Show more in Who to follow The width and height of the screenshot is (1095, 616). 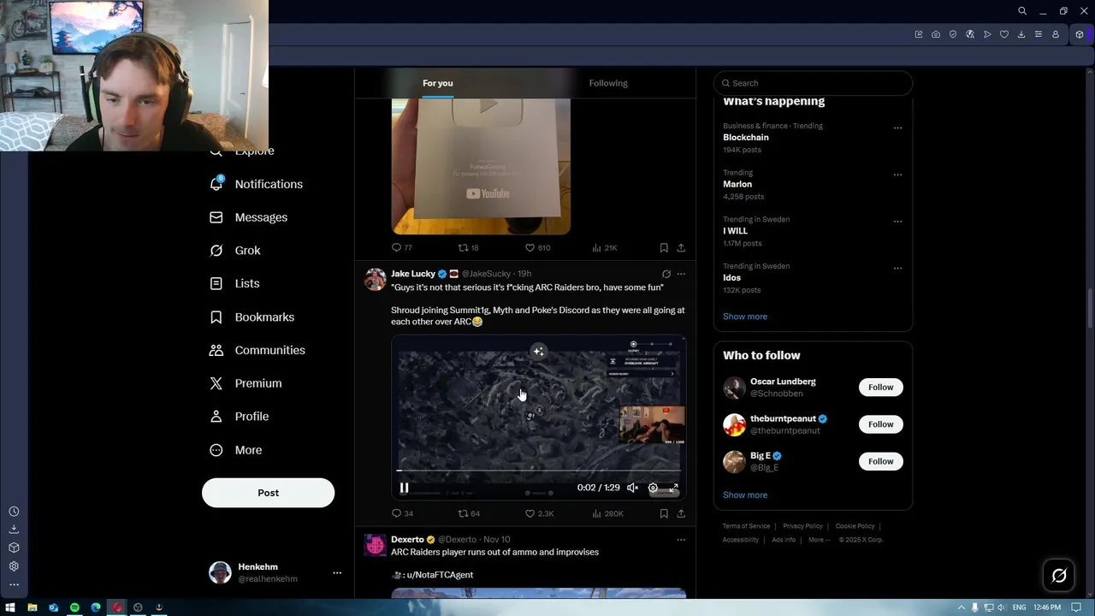pyautogui.click(x=745, y=495)
